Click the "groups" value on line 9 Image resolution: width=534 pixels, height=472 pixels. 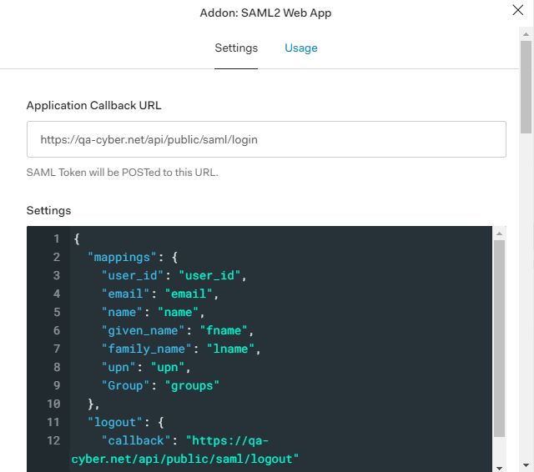click(192, 386)
